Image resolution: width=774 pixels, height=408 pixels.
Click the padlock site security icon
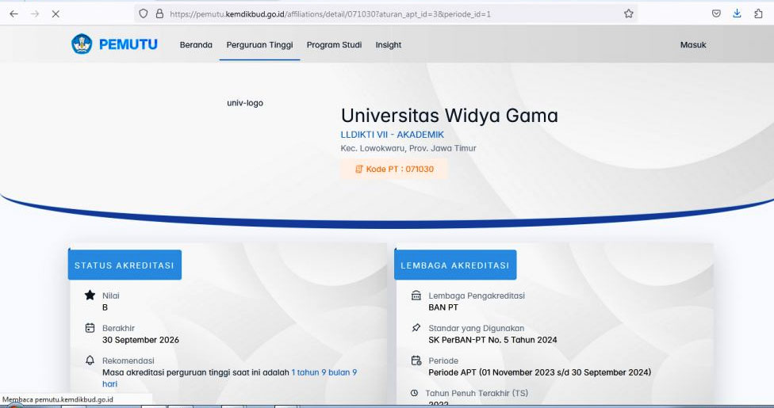coord(159,13)
